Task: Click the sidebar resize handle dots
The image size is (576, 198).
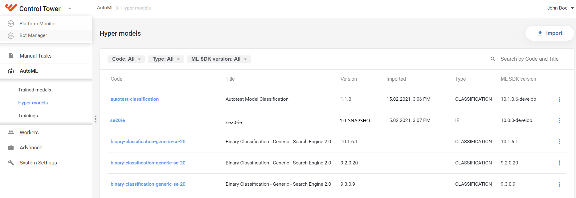Action: pyautogui.click(x=96, y=119)
